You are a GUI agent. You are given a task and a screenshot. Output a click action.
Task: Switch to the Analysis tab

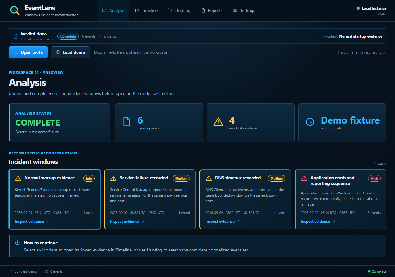[113, 10]
